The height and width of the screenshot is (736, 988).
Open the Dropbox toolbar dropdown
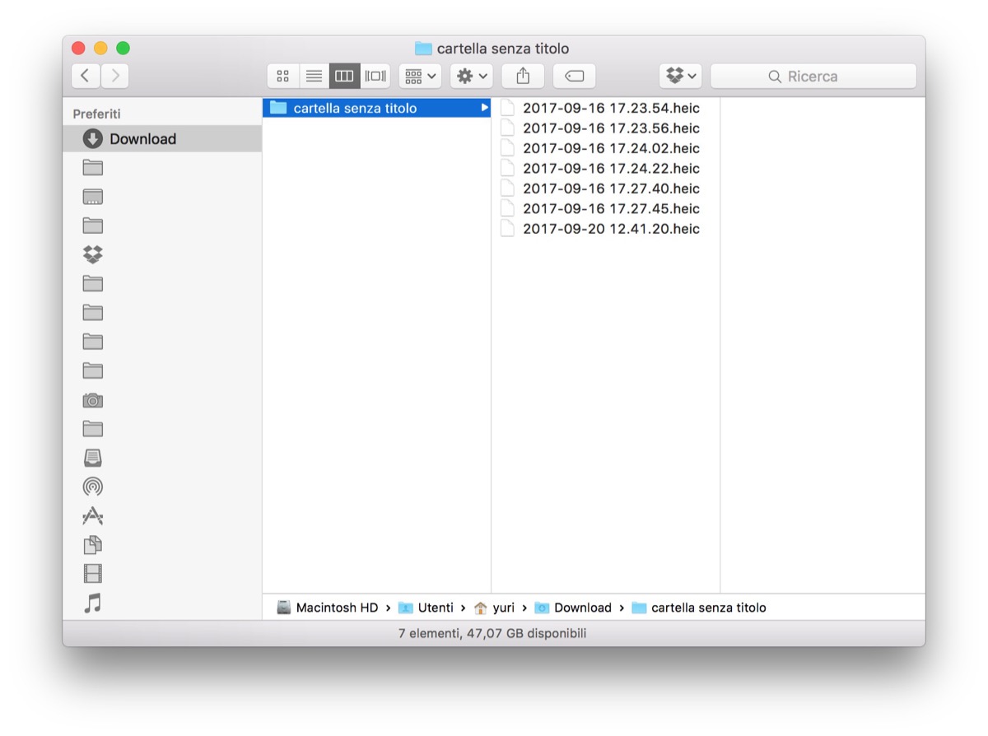pos(680,76)
